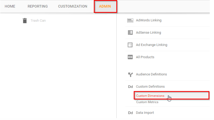
Task: Click the Audience Definitions fork icon
Action: [130, 75]
